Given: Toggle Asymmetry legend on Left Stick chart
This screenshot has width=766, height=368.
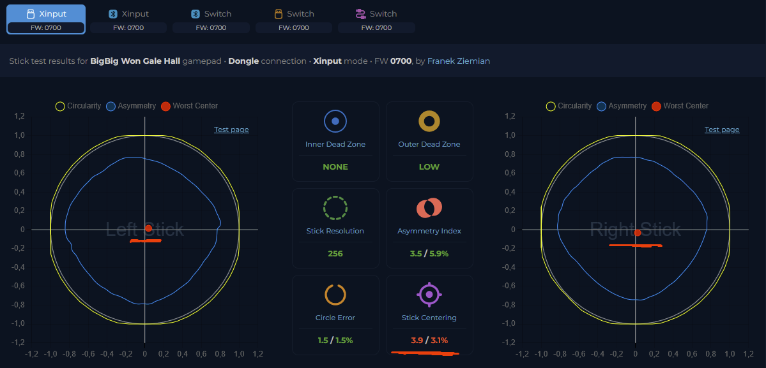Looking at the screenshot, I should [132, 106].
